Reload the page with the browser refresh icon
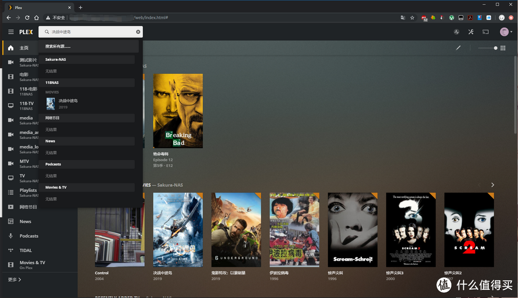 point(27,18)
